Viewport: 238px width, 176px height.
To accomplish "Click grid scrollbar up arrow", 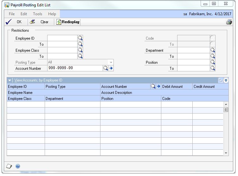I will [226, 104].
